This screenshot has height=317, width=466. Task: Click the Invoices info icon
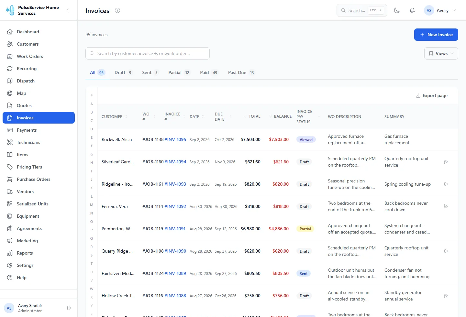pos(117,10)
